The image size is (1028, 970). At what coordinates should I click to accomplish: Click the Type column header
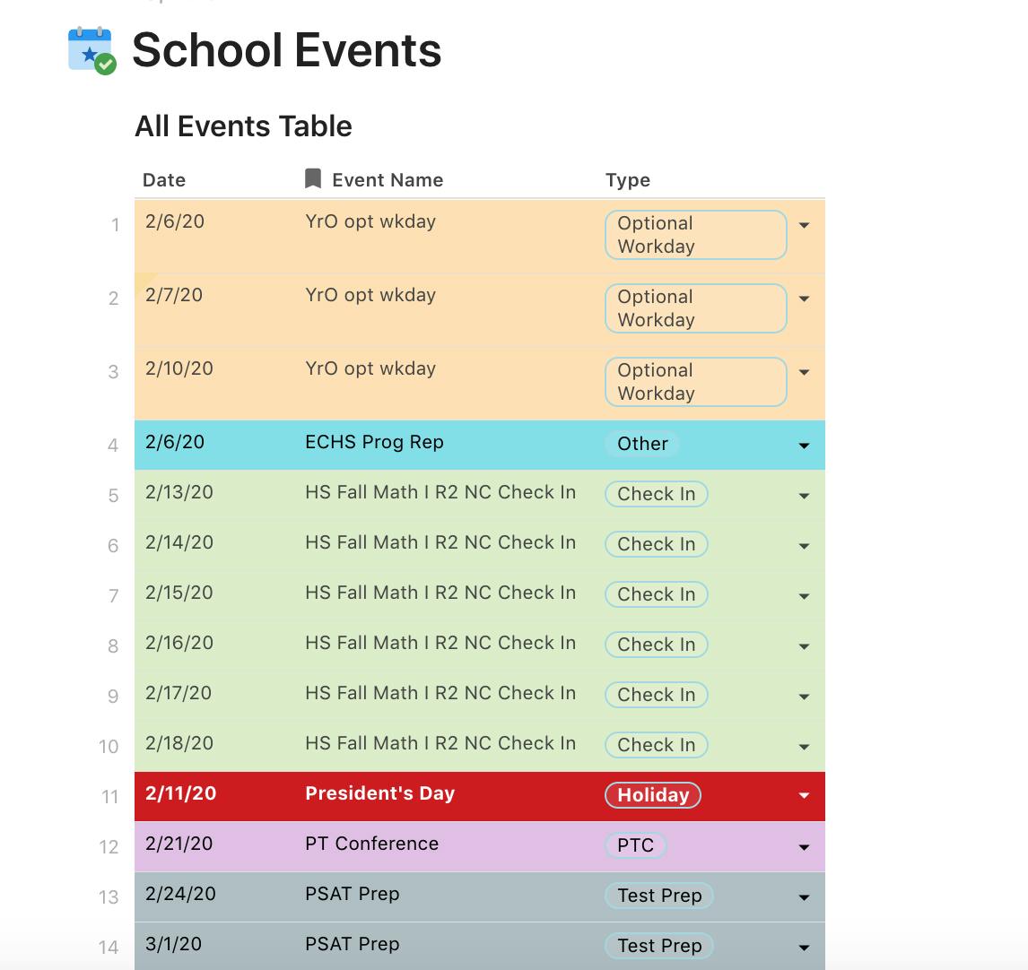627,180
